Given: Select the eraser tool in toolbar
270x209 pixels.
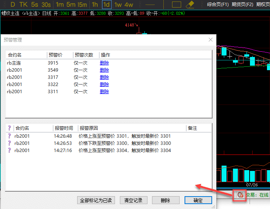Looking at the screenshot, I should [190, 5].
